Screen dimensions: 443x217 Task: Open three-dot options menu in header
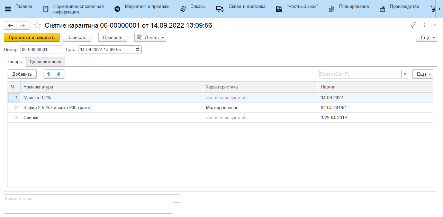point(424,25)
